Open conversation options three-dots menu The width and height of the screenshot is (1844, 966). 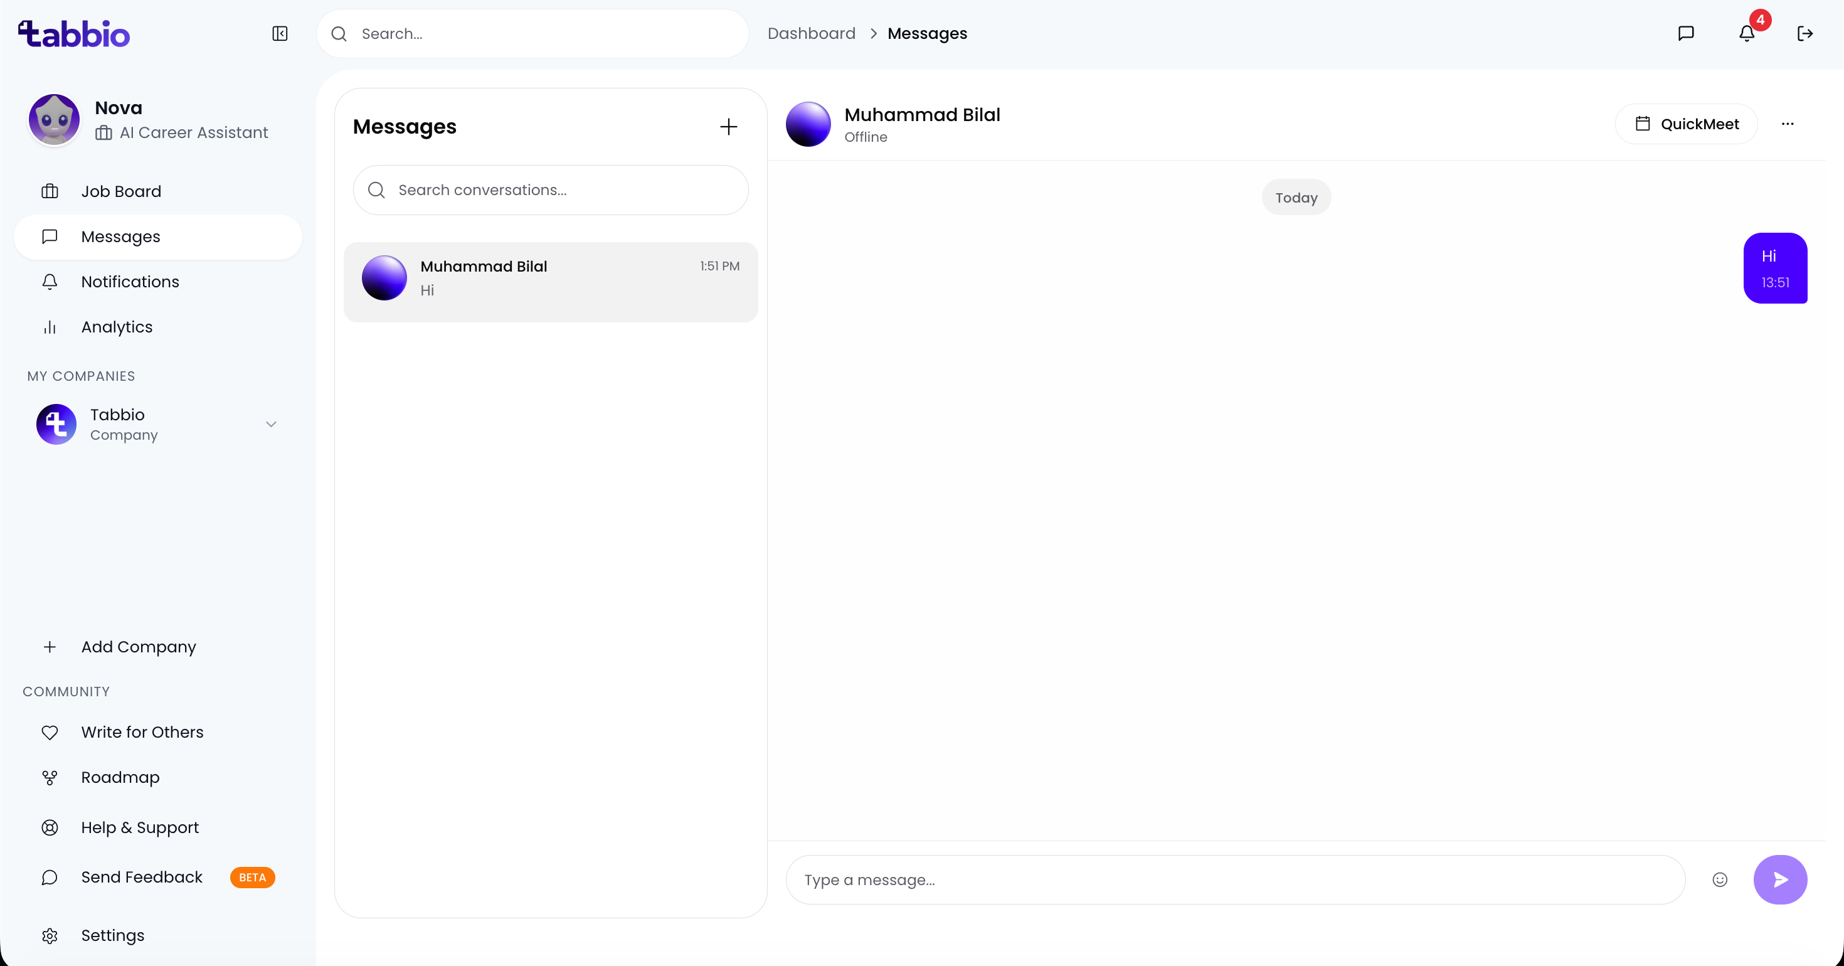(x=1788, y=124)
